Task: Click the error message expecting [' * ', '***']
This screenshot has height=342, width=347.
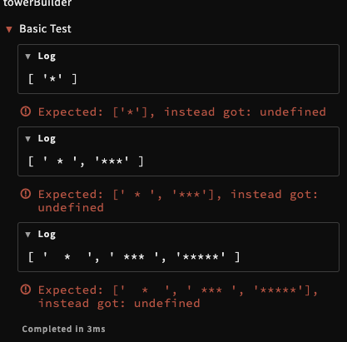Action: [x=178, y=201]
